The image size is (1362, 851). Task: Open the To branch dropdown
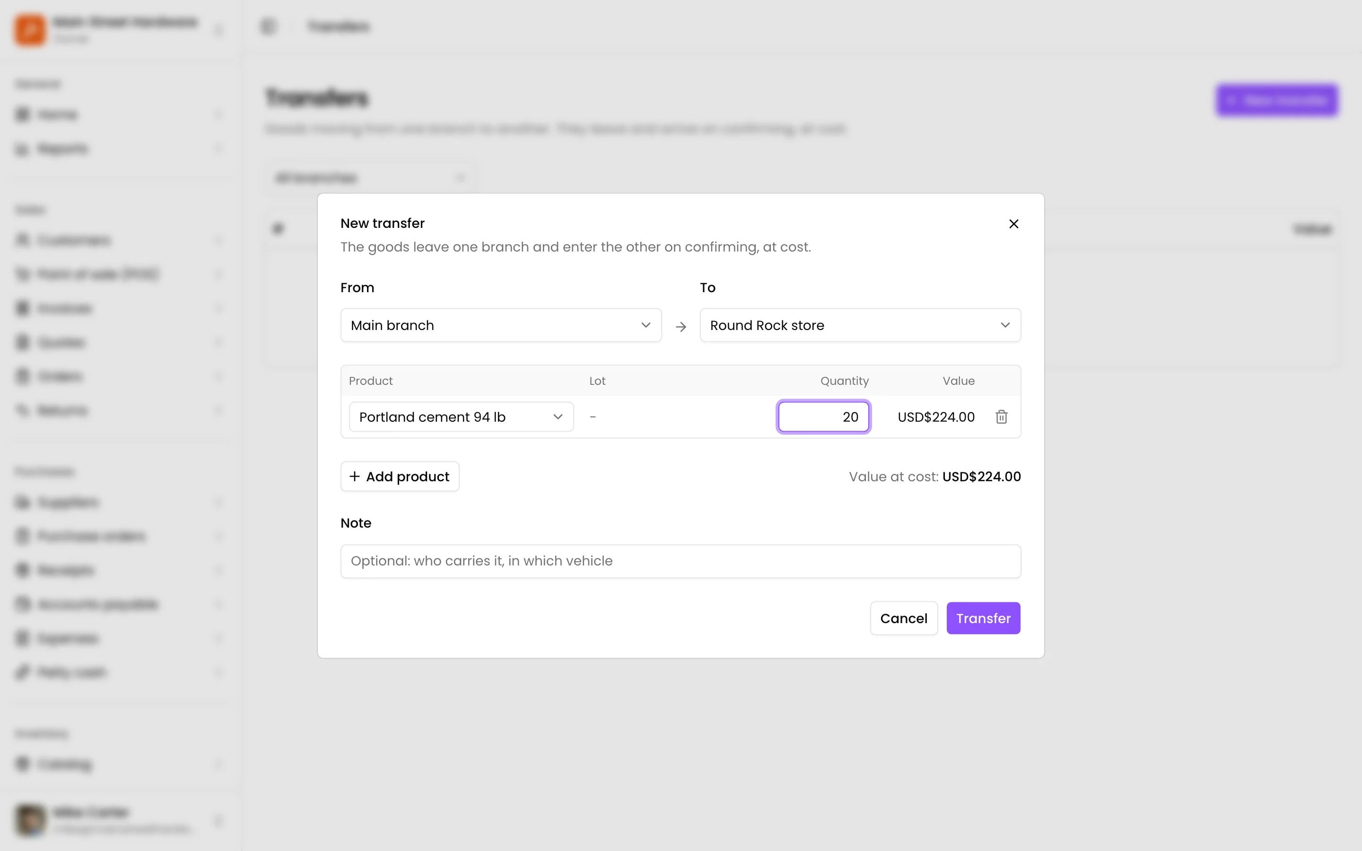click(x=860, y=325)
